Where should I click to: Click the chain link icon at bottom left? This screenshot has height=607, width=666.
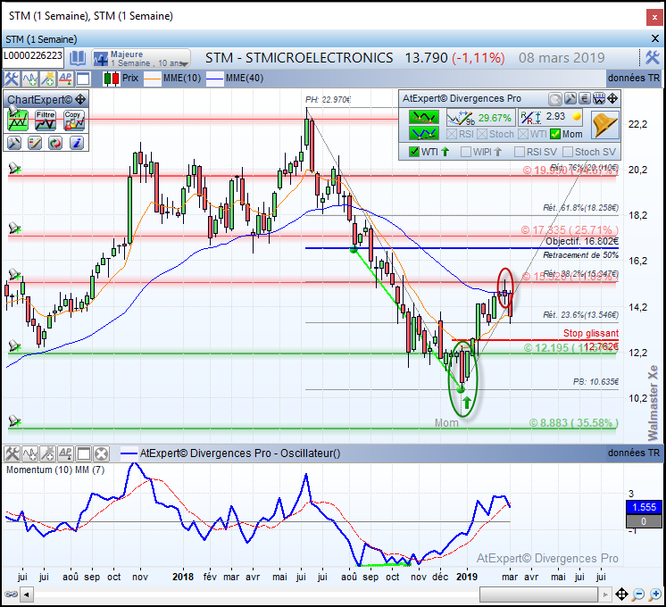coord(11,595)
